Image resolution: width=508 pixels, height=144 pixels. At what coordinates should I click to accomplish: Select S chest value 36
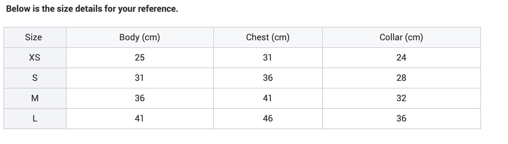(268, 78)
